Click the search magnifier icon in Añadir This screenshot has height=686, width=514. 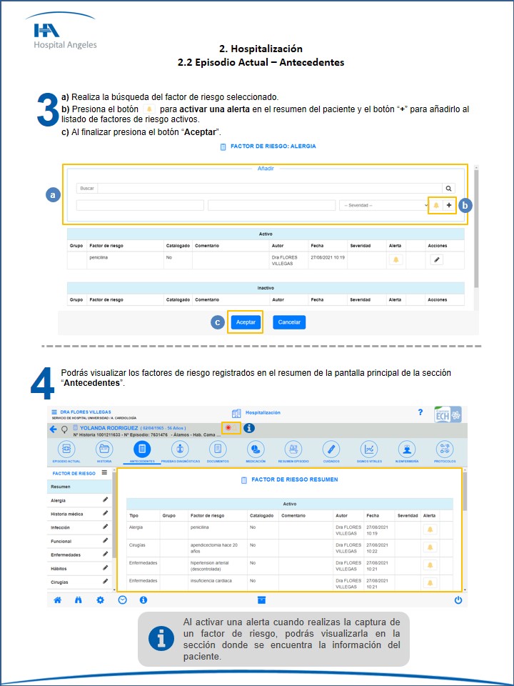448,189
